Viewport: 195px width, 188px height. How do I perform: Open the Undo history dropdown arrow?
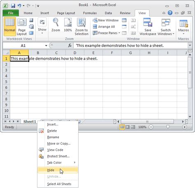23,6
